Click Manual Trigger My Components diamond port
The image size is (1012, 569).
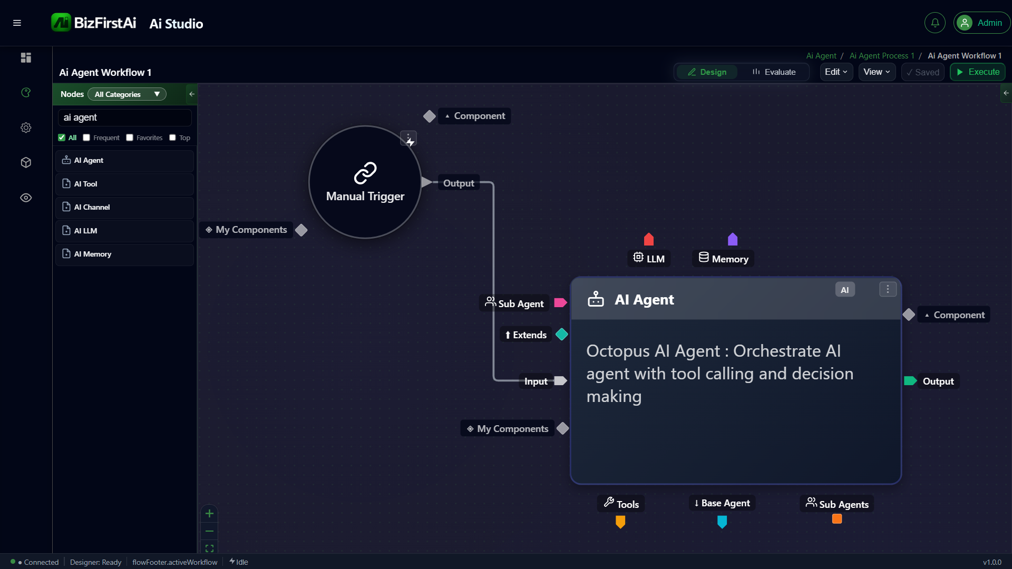[x=301, y=230]
